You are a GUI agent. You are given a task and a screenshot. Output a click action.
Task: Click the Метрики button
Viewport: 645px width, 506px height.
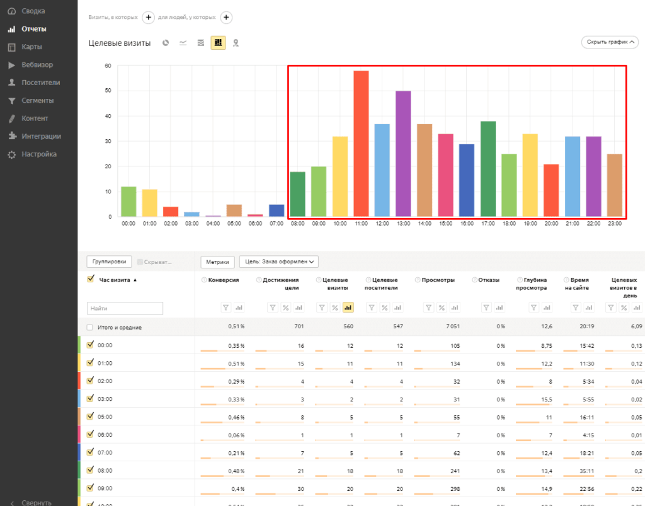point(218,262)
